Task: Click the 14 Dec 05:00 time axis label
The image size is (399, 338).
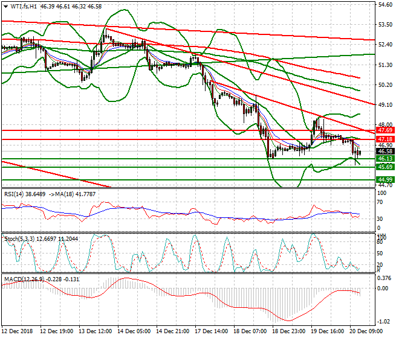Action: [x=134, y=331]
